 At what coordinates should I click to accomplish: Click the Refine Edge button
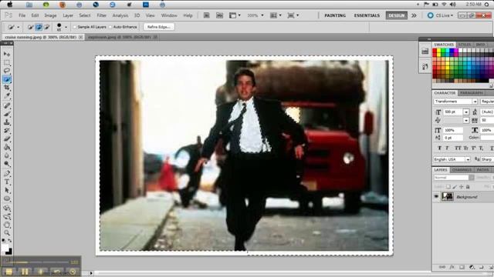tap(159, 27)
